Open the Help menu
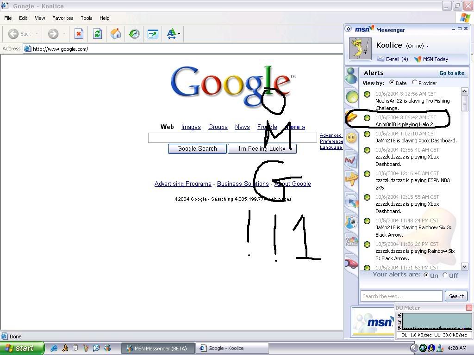 click(x=105, y=18)
